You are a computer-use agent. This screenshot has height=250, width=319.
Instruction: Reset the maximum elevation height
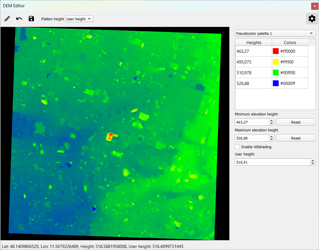pos(295,138)
